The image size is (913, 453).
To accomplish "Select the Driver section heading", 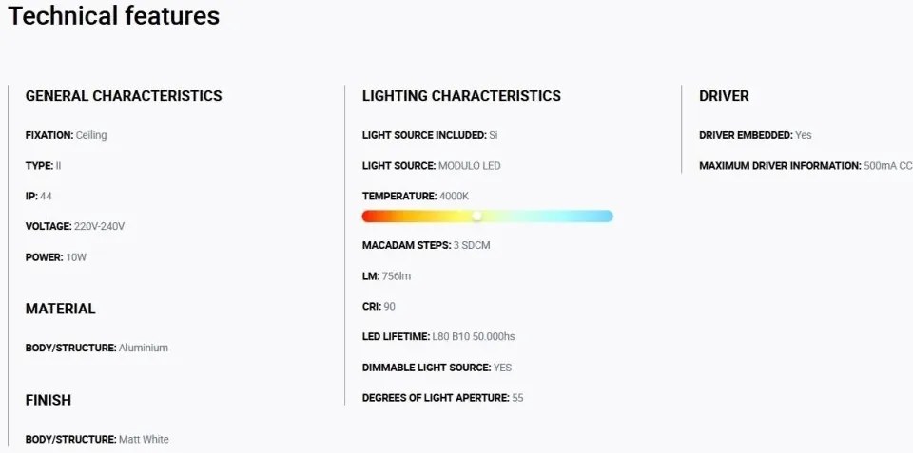I will pos(724,96).
